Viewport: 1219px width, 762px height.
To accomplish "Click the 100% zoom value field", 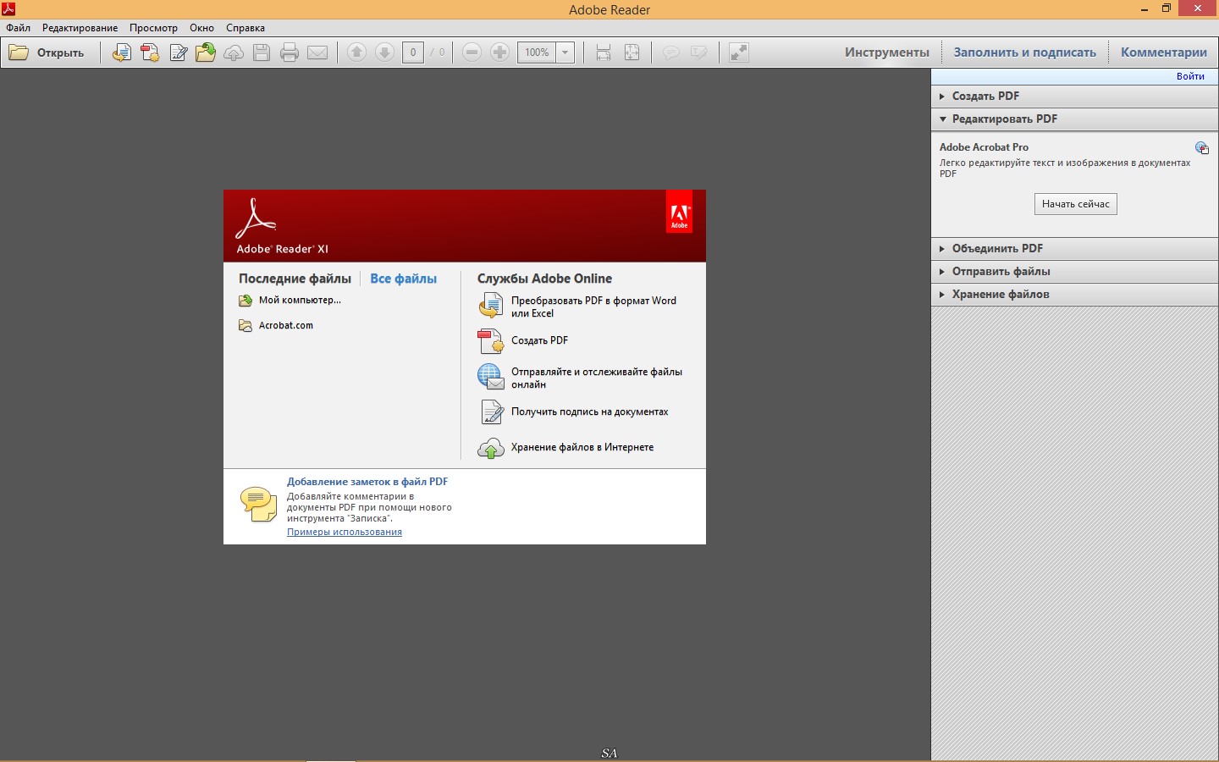I will click(537, 52).
